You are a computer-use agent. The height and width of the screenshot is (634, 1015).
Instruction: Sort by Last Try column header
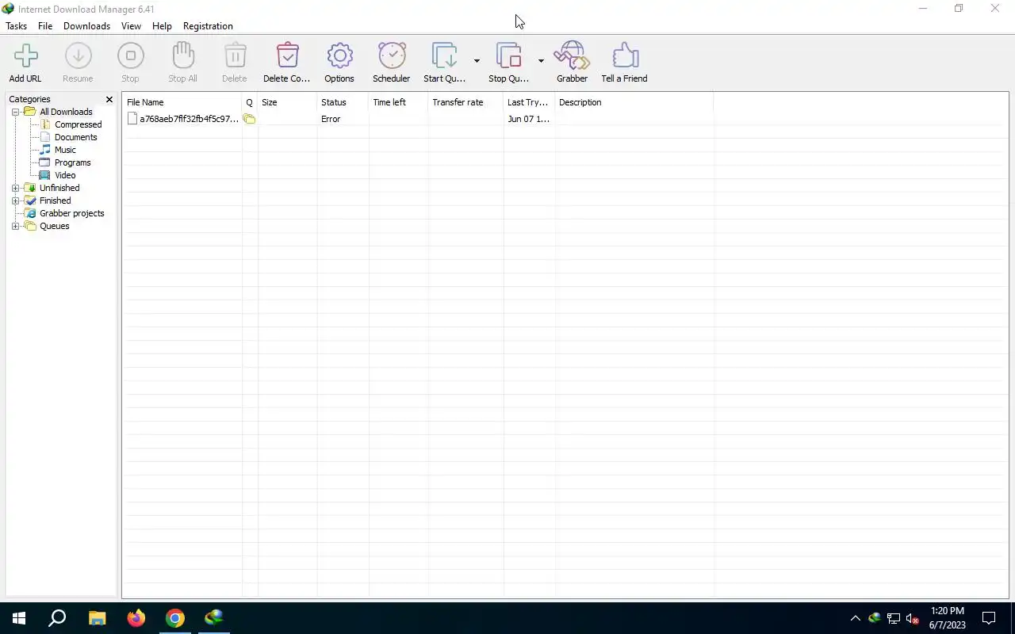click(529, 102)
